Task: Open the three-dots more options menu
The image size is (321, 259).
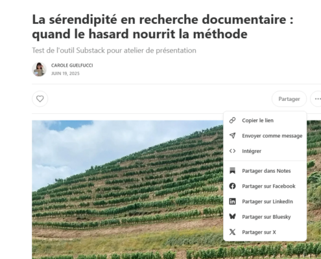Action: pyautogui.click(x=317, y=99)
